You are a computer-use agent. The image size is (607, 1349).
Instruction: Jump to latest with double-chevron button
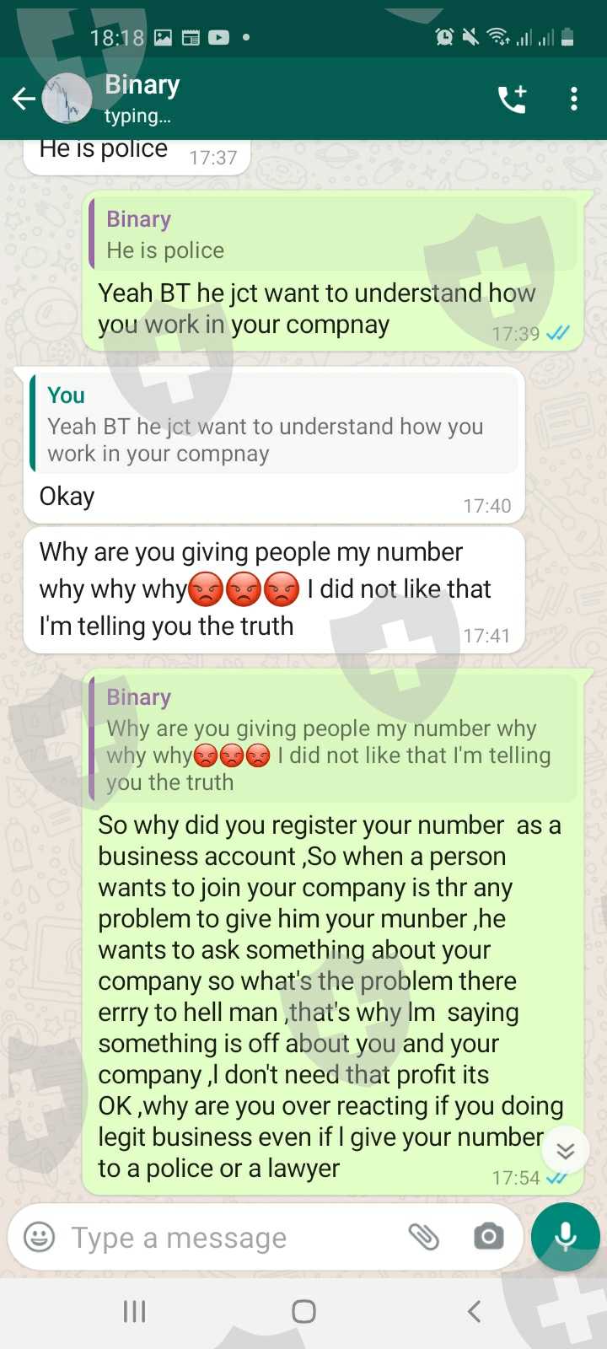(x=565, y=1150)
